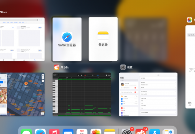The image size is (195, 134).
Task: Open Photos from the dock
Action: [96, 131]
